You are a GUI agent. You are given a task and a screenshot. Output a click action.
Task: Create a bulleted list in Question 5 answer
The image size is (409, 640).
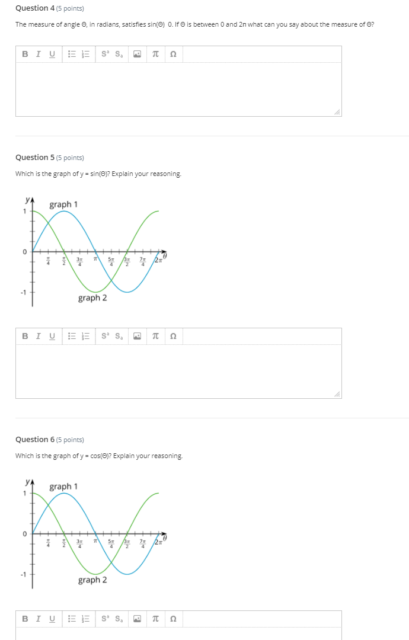[x=70, y=335]
